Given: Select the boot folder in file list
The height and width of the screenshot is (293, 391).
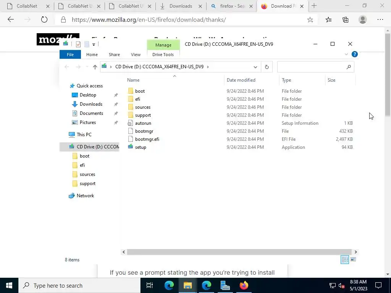Looking at the screenshot, I should coord(140,91).
